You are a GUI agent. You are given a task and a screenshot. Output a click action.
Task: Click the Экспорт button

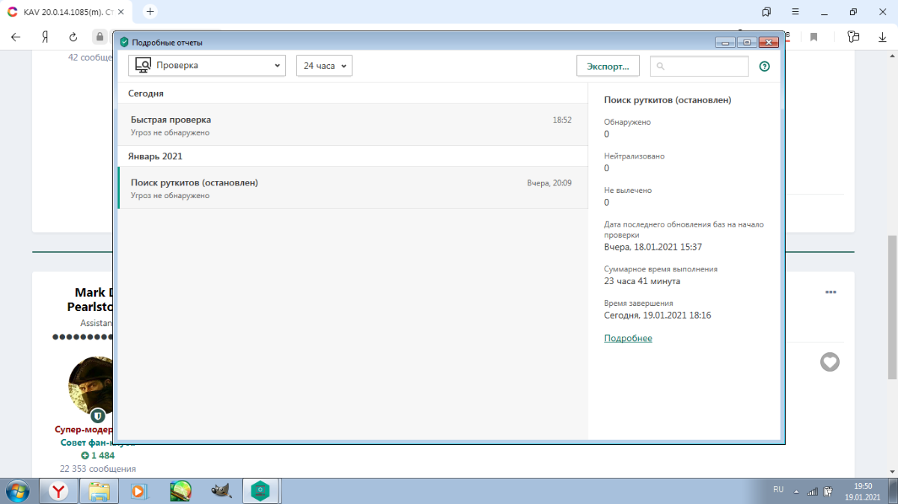(x=608, y=66)
